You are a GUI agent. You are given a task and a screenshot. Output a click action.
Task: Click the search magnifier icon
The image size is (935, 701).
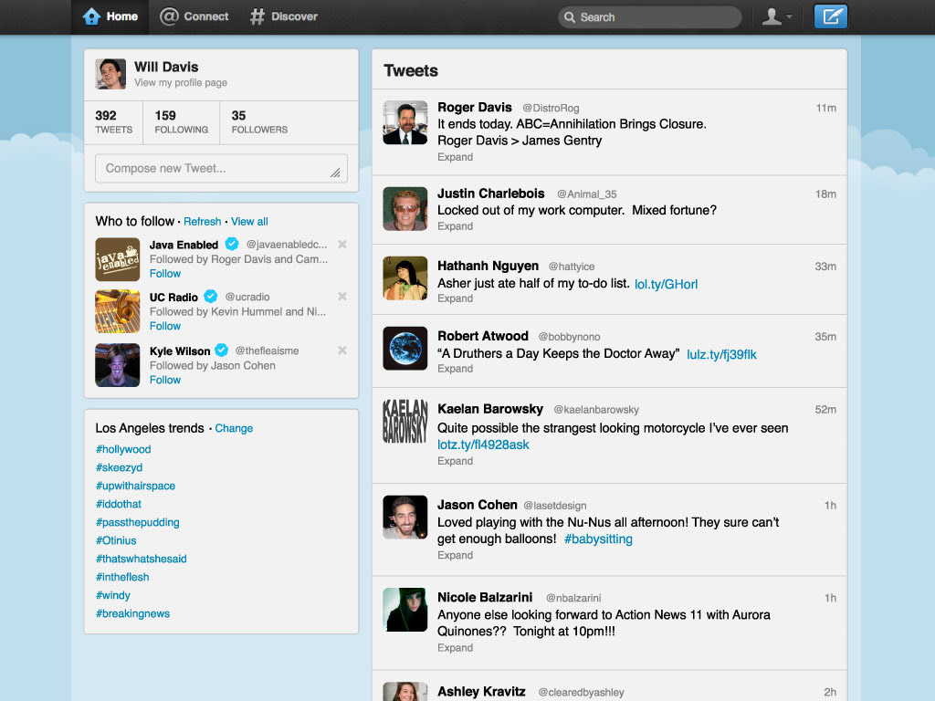[570, 17]
